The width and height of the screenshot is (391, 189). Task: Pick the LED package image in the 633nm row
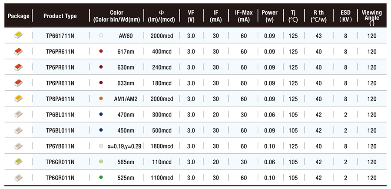click(19, 83)
